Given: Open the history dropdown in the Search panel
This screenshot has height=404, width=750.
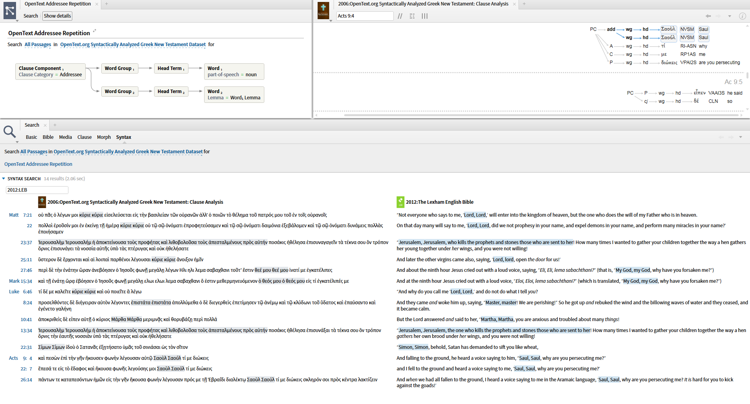Looking at the screenshot, I should click(740, 137).
